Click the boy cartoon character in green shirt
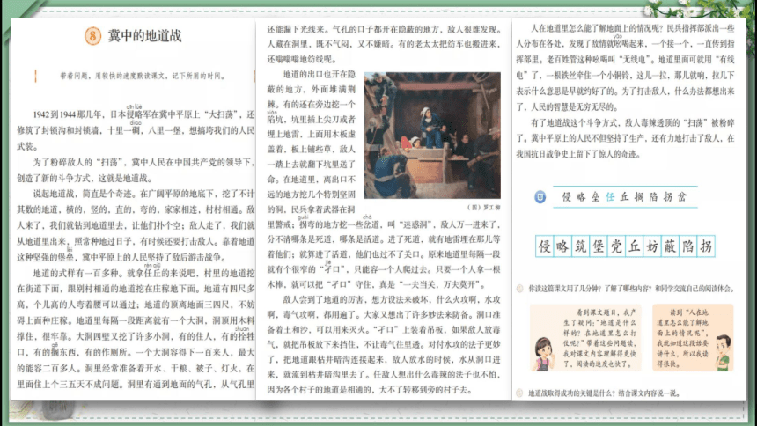Viewport: 757px width, 426px height. [x=723, y=352]
